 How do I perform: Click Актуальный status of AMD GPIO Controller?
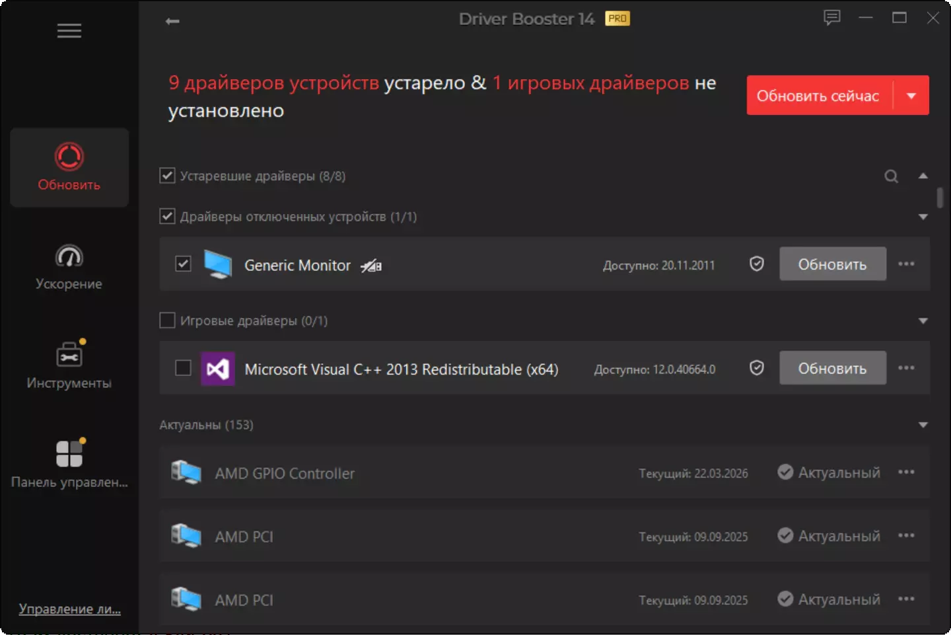coord(829,472)
